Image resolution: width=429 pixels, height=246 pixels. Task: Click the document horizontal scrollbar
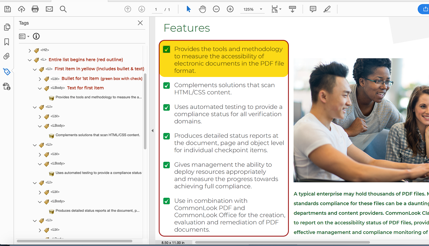(x=282, y=242)
